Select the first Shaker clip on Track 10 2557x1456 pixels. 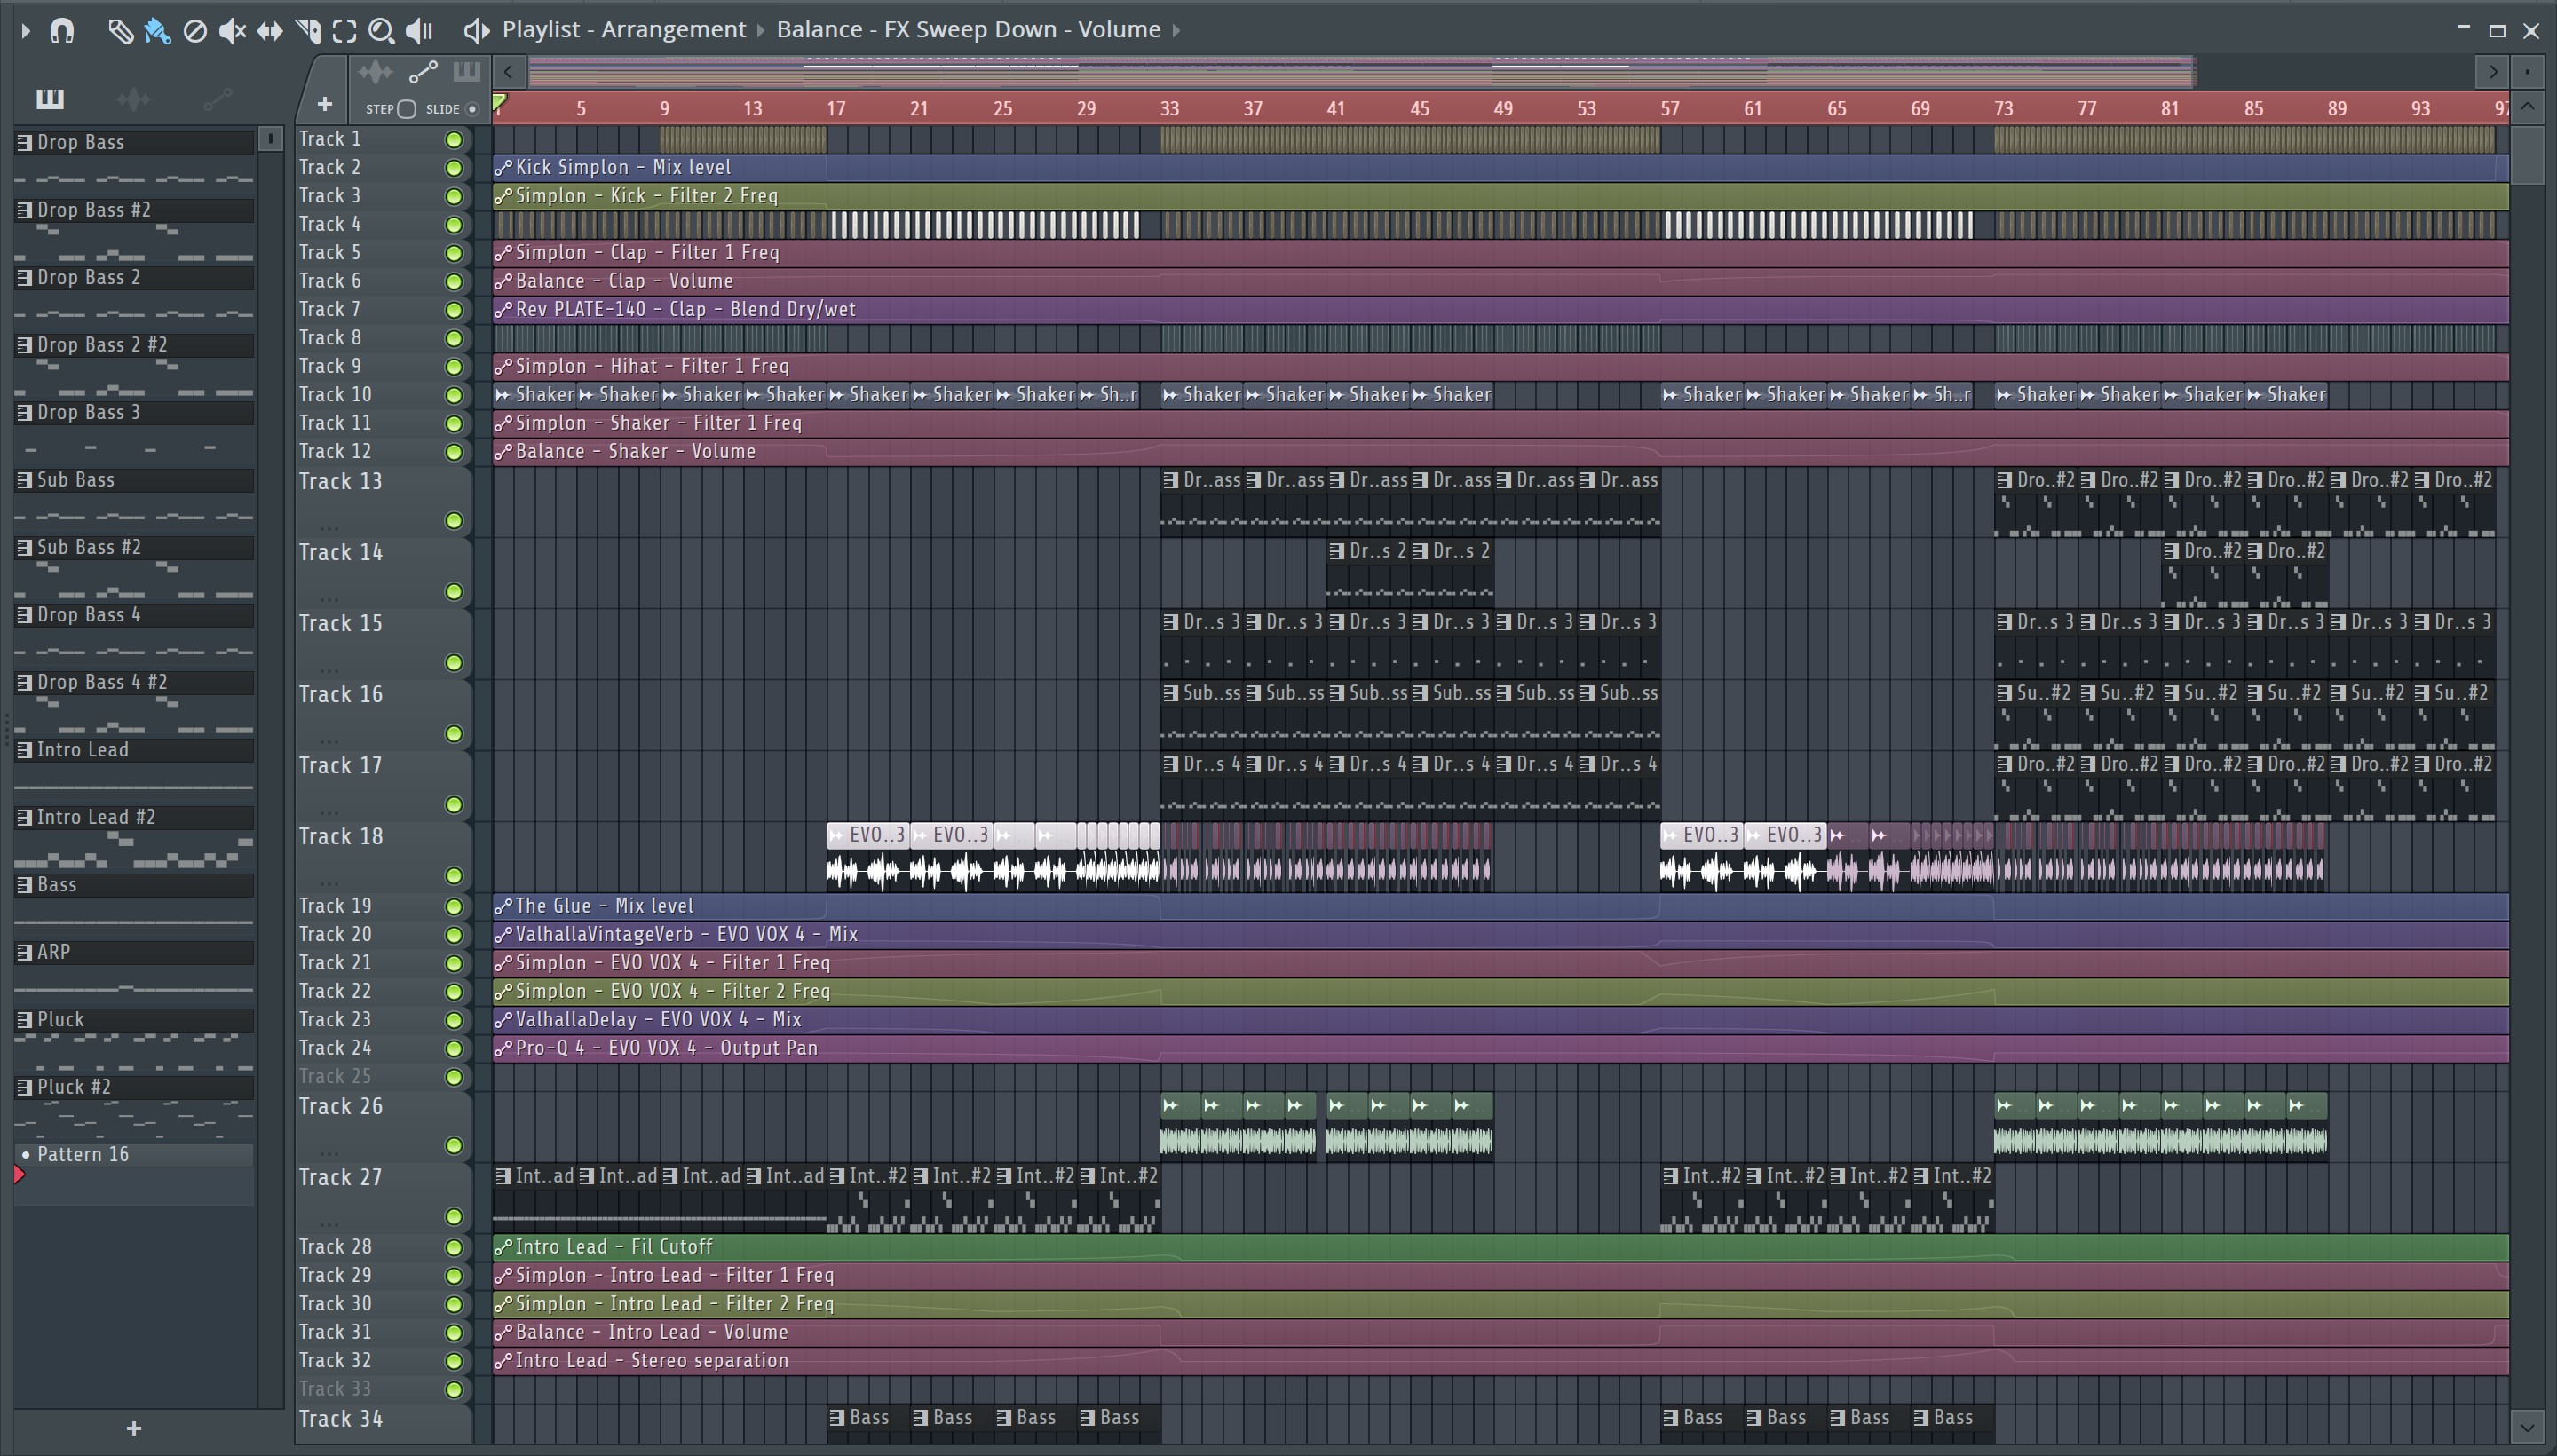pyautogui.click(x=535, y=395)
